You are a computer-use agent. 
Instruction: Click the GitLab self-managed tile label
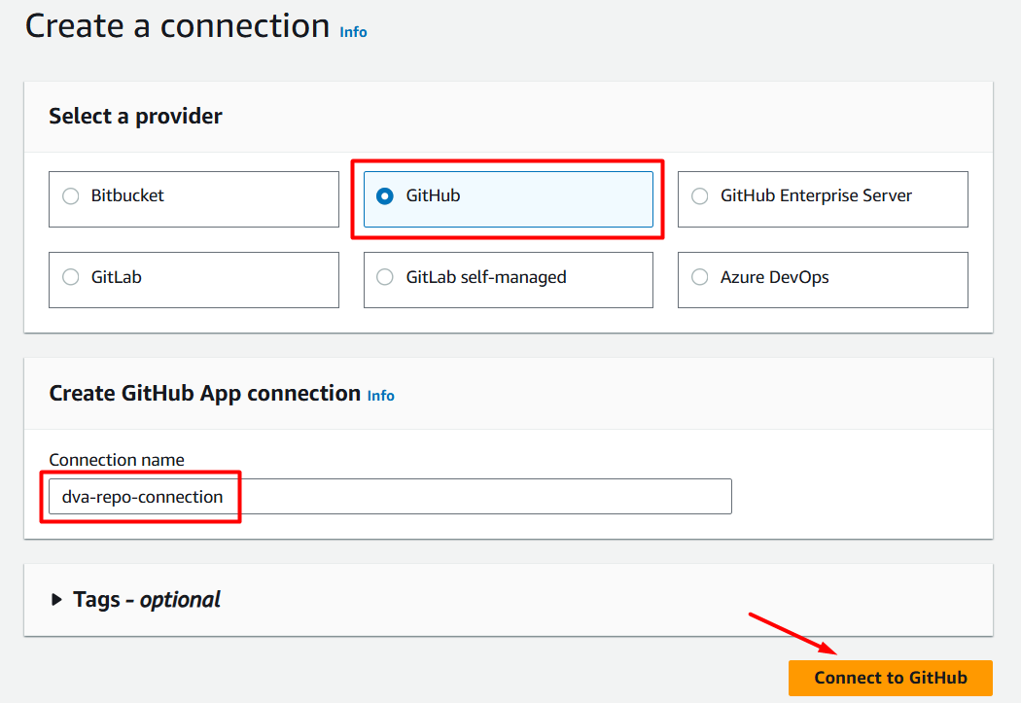pyautogui.click(x=485, y=277)
